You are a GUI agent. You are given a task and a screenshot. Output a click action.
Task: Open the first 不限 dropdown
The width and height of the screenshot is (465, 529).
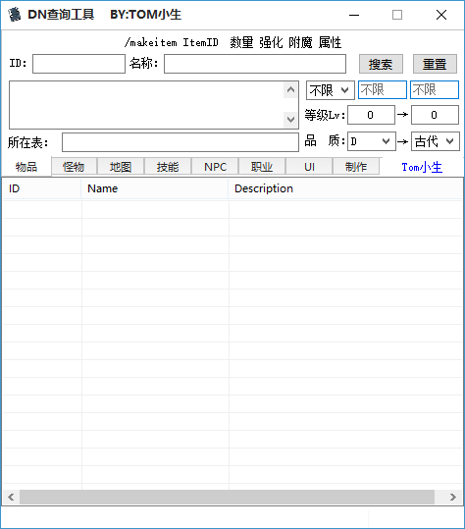[x=331, y=90]
